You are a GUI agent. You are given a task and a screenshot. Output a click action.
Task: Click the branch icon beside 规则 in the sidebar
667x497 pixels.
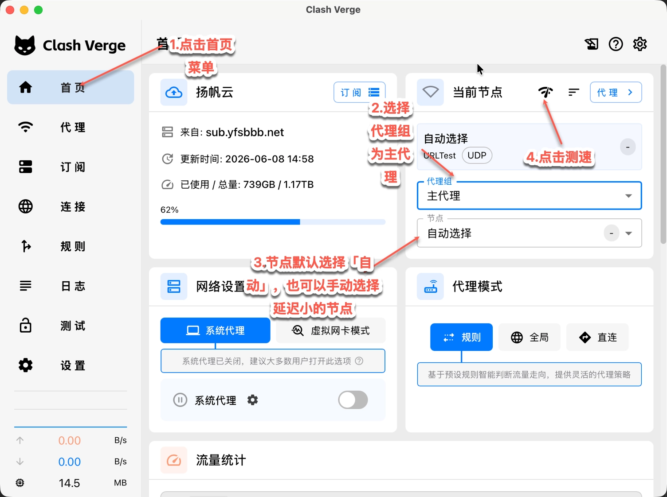pos(26,246)
